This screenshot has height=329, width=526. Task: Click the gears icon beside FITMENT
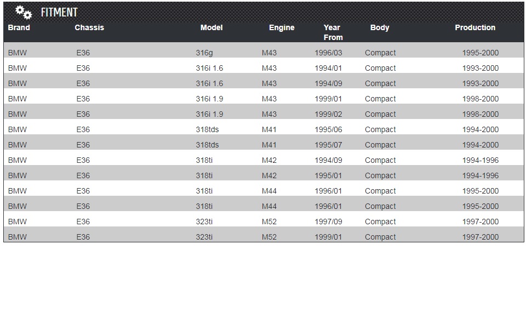click(x=24, y=12)
